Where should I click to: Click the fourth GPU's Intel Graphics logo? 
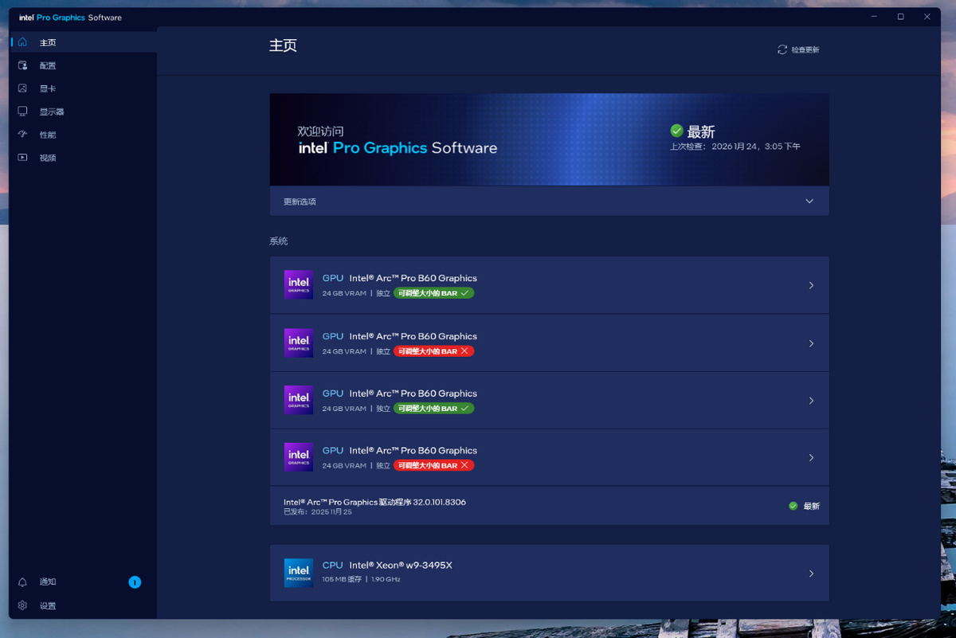click(299, 457)
